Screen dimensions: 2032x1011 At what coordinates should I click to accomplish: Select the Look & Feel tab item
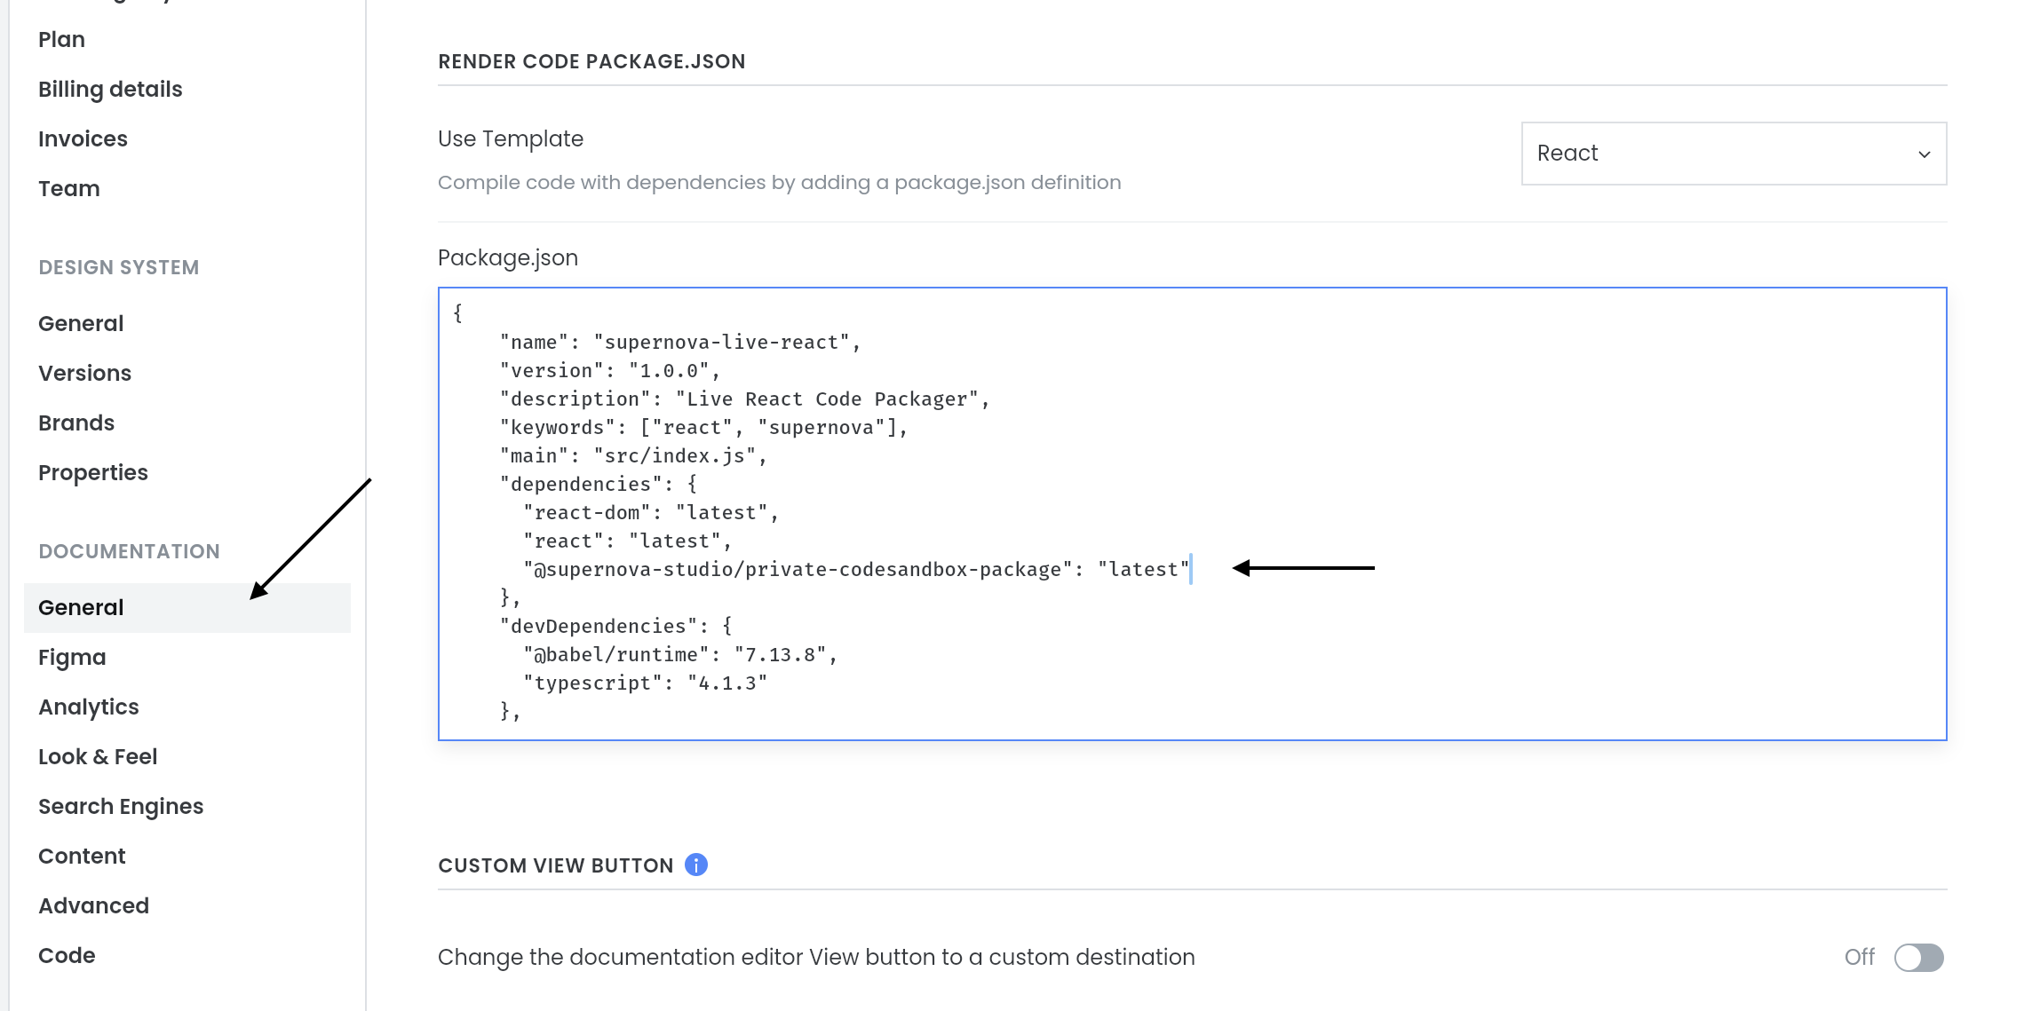(99, 756)
